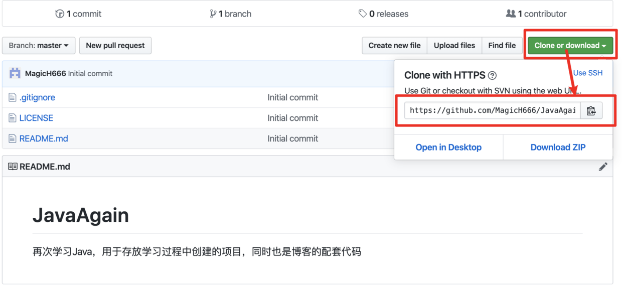Click the Find file button

(x=502, y=45)
